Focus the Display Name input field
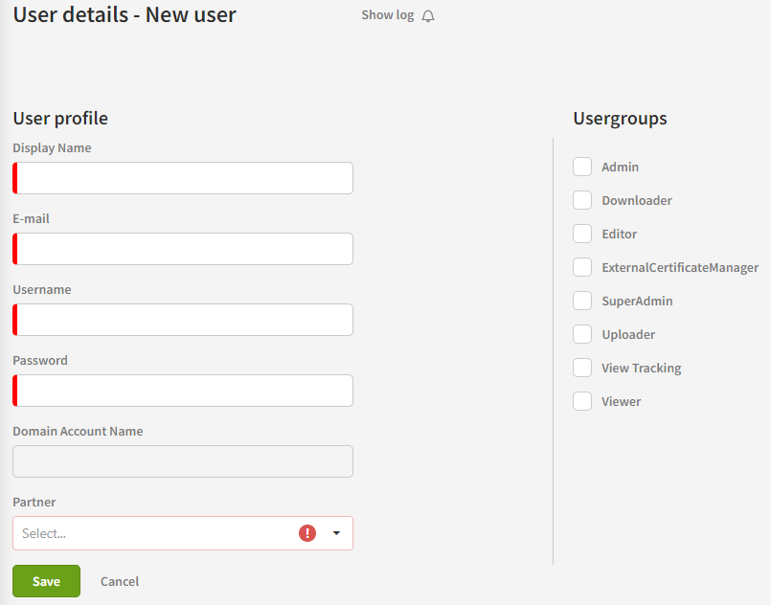Screen dimensions: 771x605 pos(184,178)
